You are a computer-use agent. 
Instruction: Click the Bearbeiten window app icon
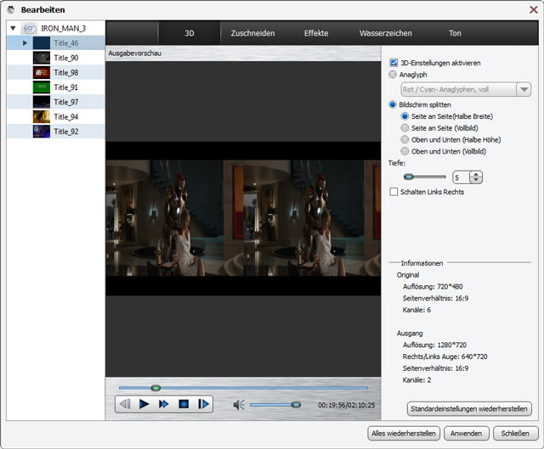pyautogui.click(x=11, y=9)
